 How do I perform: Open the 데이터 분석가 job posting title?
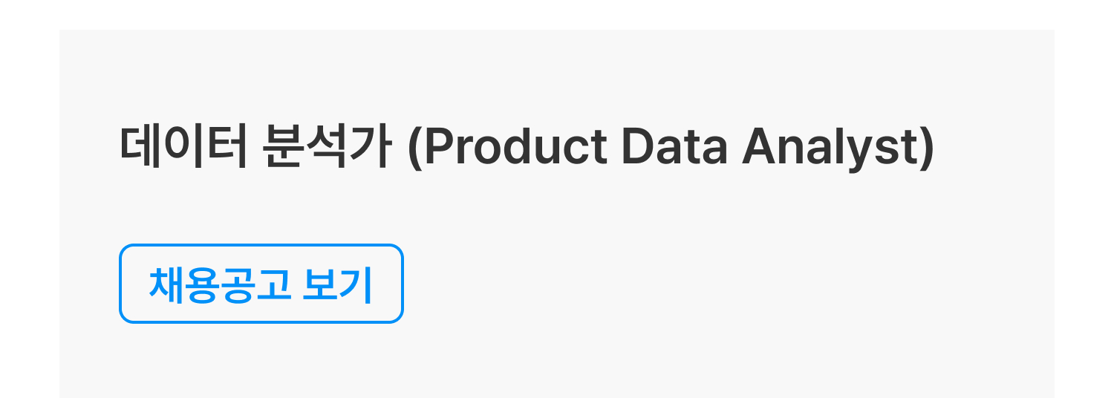(526, 148)
